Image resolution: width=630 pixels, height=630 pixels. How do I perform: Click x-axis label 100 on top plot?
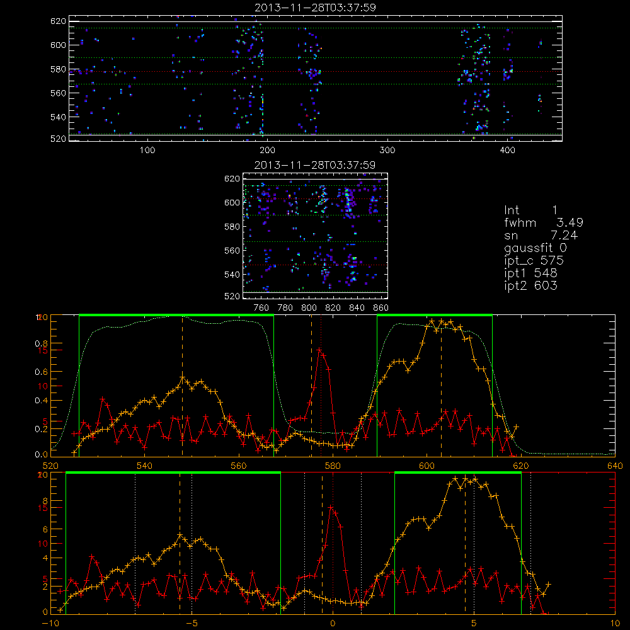[x=147, y=151]
